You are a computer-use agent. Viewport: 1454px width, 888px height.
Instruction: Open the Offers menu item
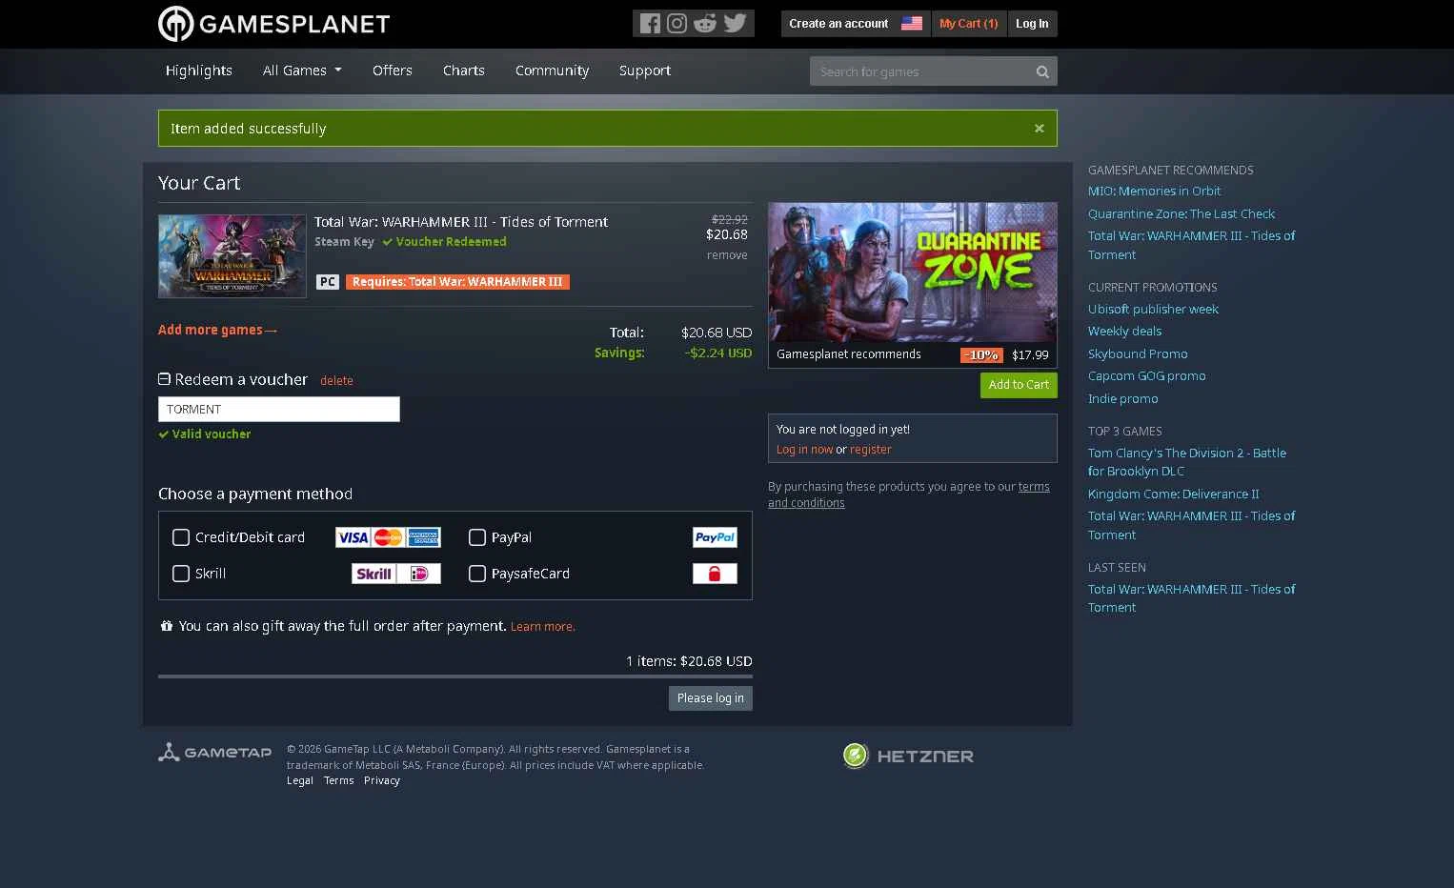click(393, 71)
